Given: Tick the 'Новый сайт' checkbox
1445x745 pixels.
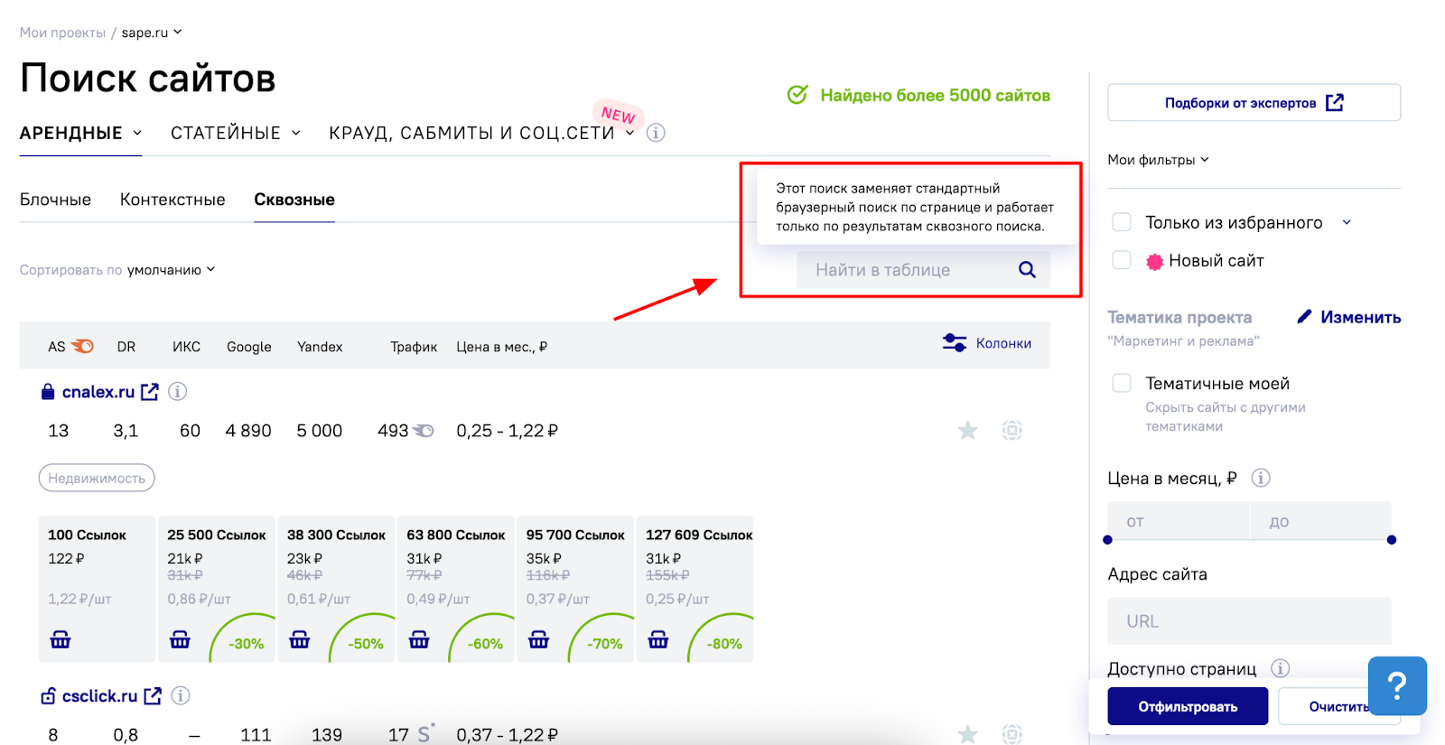Looking at the screenshot, I should 1122,260.
